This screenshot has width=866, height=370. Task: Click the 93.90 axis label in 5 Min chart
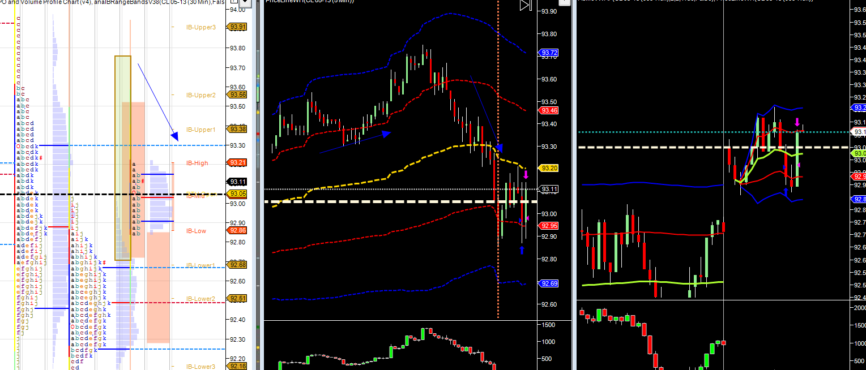549,11
